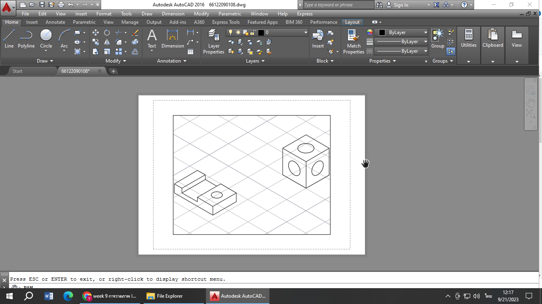Open the Express Tools ribbon tab
This screenshot has width=542, height=304.
pos(226,22)
